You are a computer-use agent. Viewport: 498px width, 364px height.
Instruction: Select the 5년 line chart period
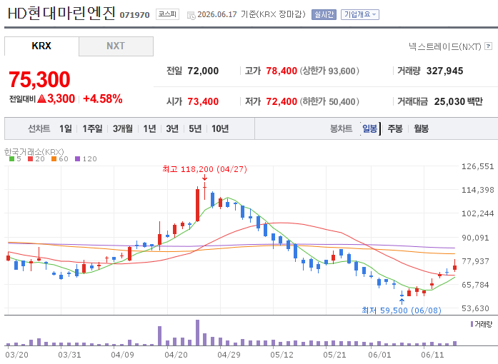tap(195, 128)
